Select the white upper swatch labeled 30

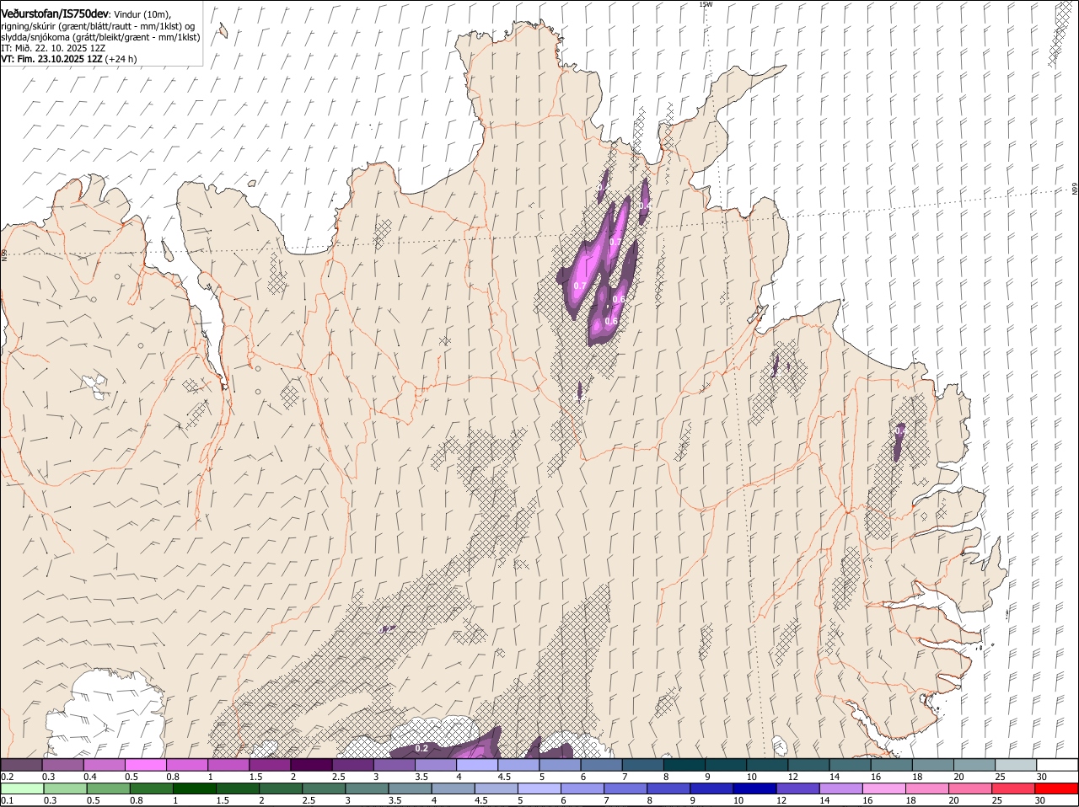[x=1057, y=765]
